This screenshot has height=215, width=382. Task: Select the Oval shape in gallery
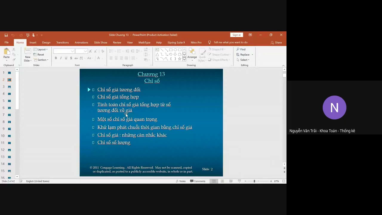175,50
